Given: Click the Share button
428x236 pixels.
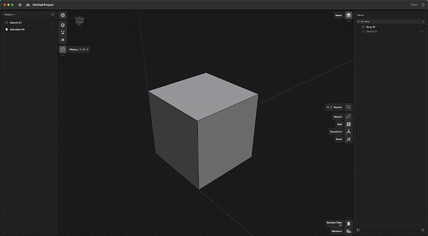Looking at the screenshot, I should click(414, 4).
